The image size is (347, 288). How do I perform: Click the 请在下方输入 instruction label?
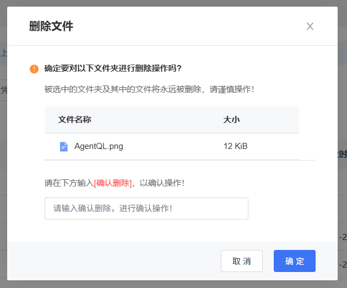(x=69, y=183)
